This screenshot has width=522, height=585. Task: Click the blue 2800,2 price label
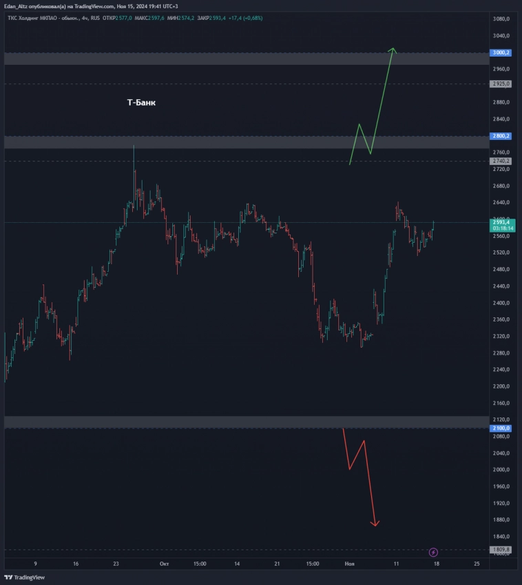coord(501,136)
